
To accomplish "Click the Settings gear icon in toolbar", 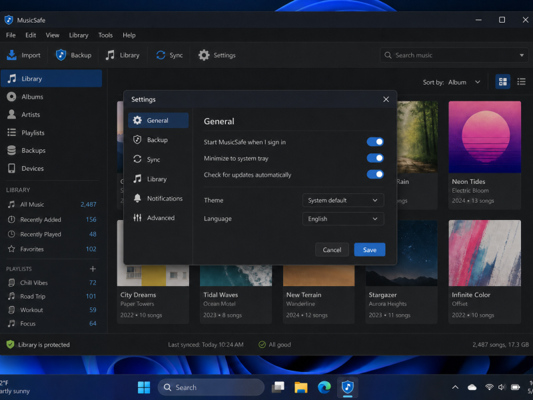I will [204, 55].
